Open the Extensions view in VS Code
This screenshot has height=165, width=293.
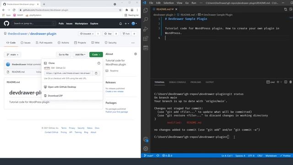tap(146, 38)
